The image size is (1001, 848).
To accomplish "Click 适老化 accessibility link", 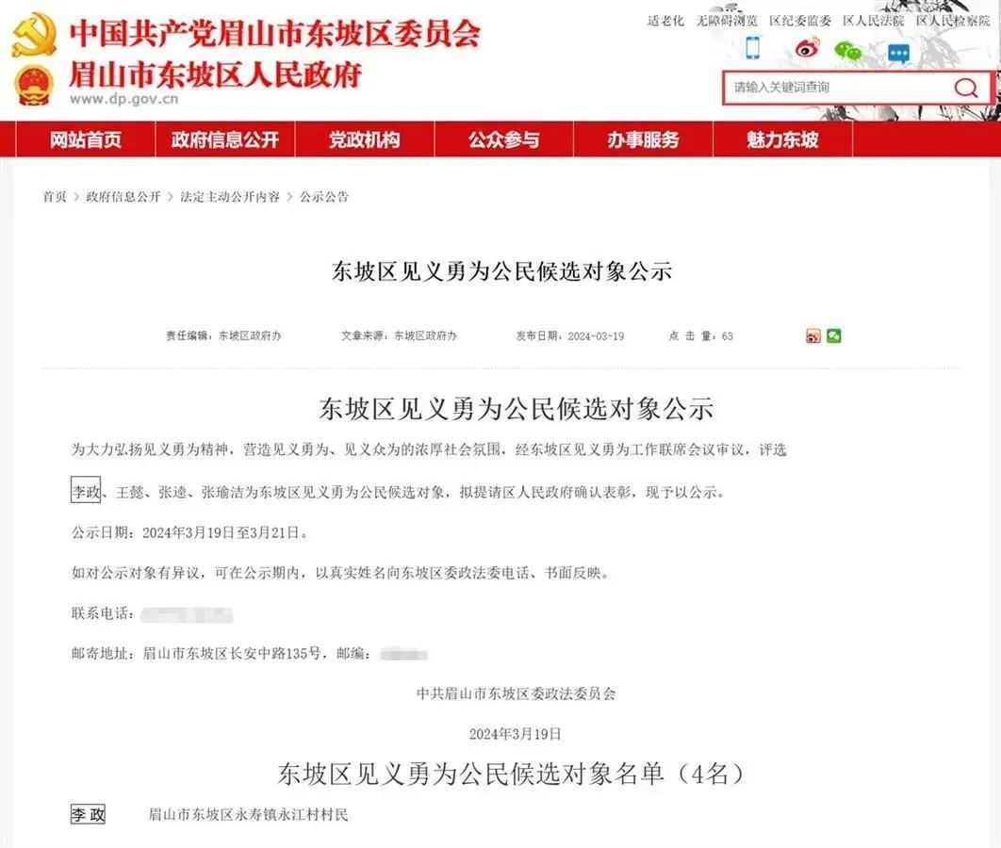I will tap(665, 21).
